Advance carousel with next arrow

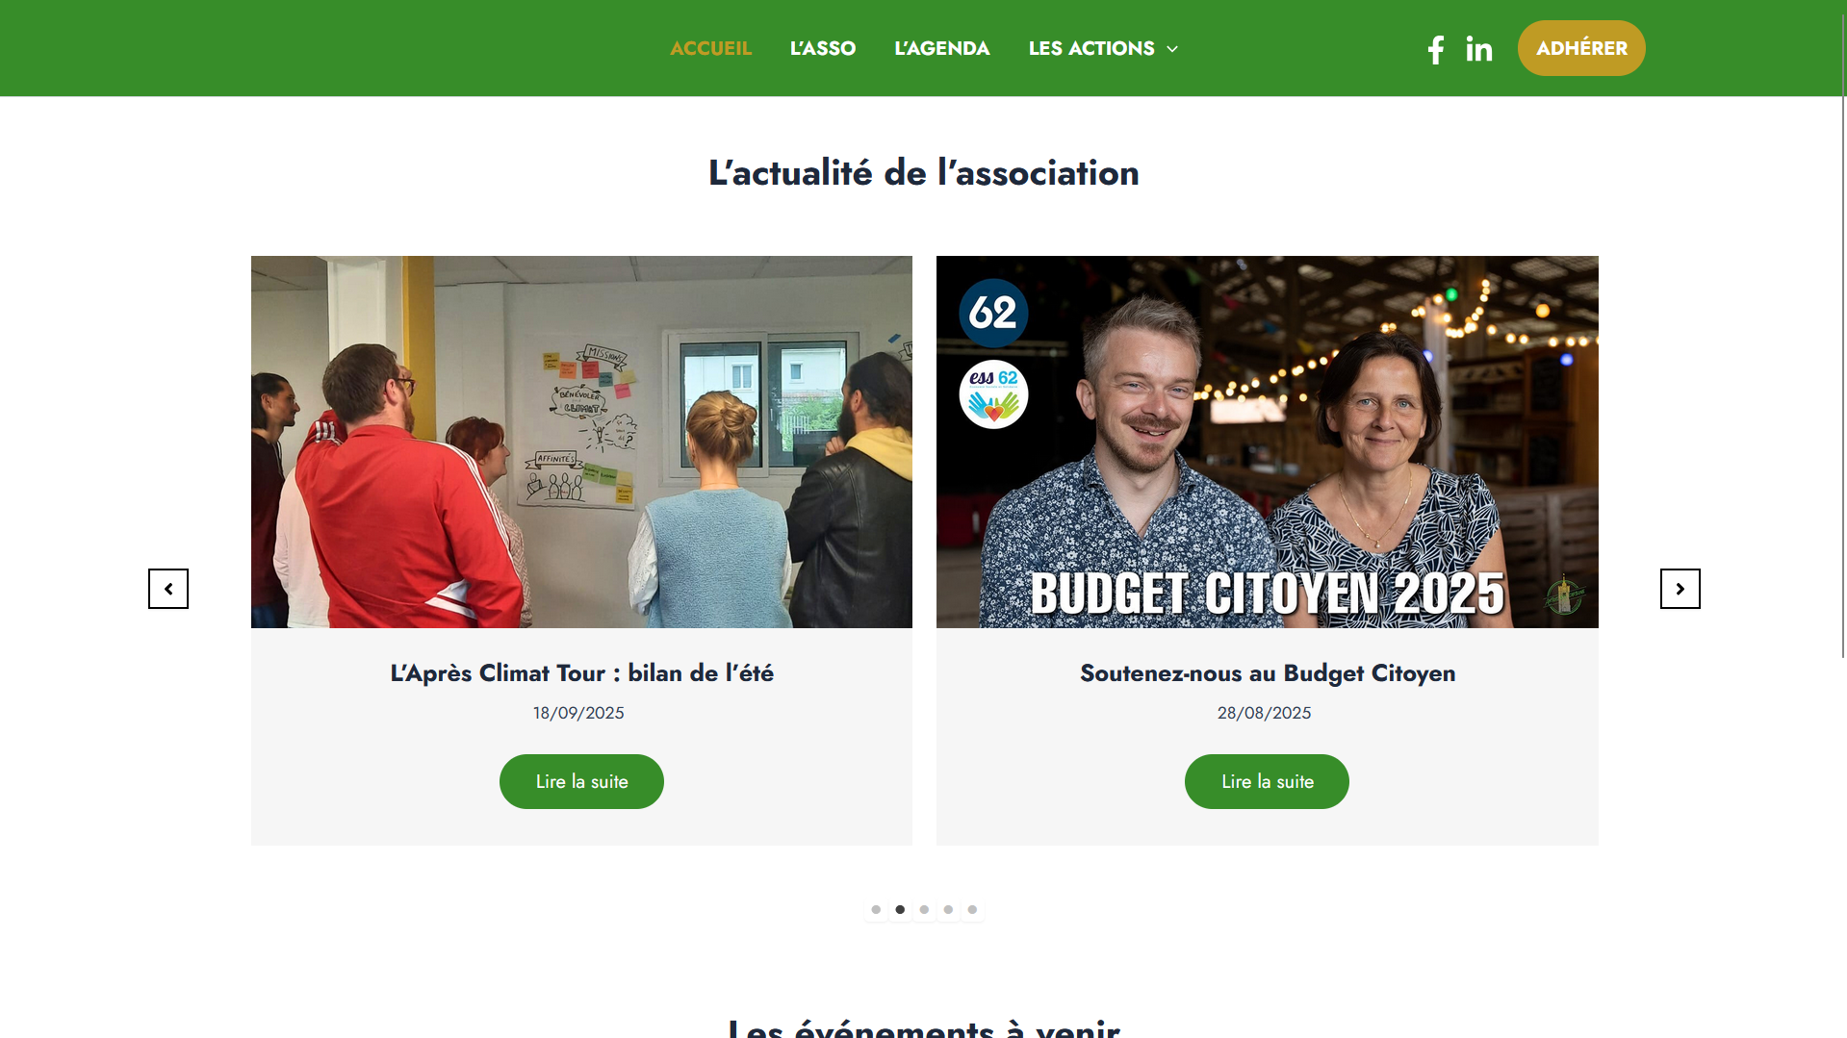coord(1680,589)
